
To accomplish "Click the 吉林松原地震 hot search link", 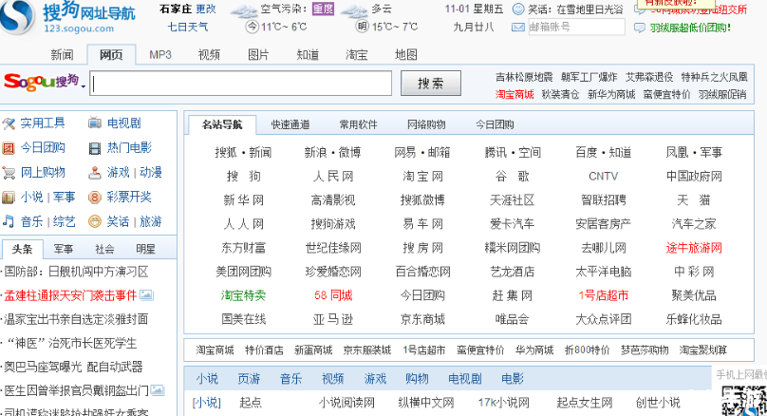I will 524,77.
